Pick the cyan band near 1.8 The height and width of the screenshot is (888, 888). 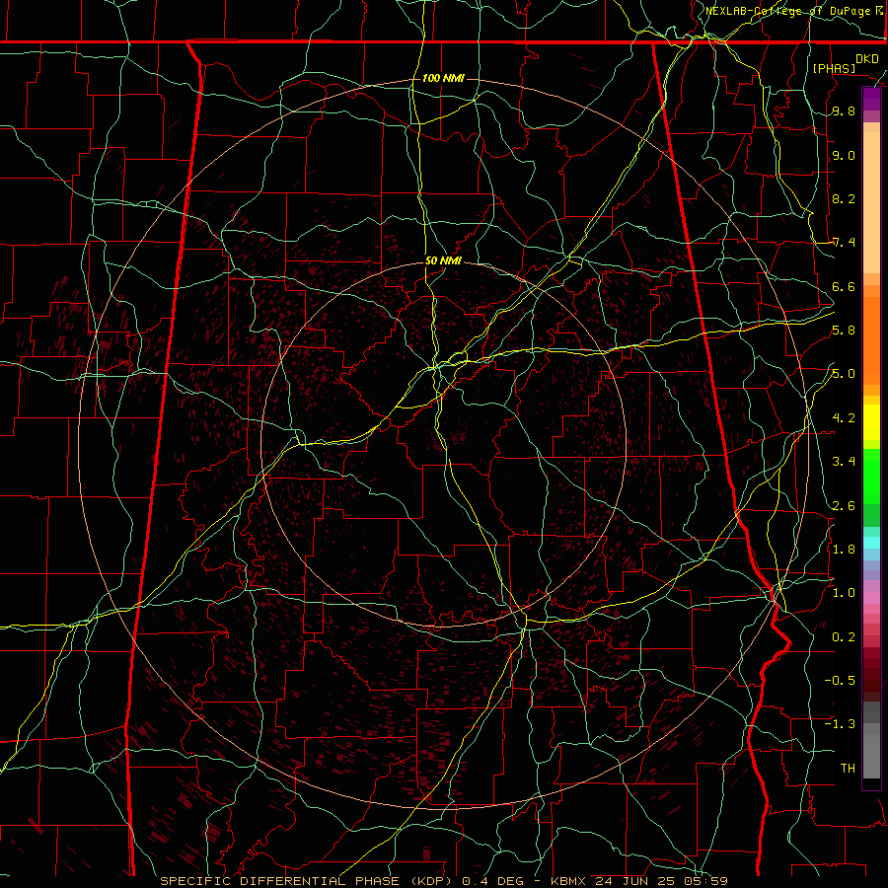(x=871, y=543)
